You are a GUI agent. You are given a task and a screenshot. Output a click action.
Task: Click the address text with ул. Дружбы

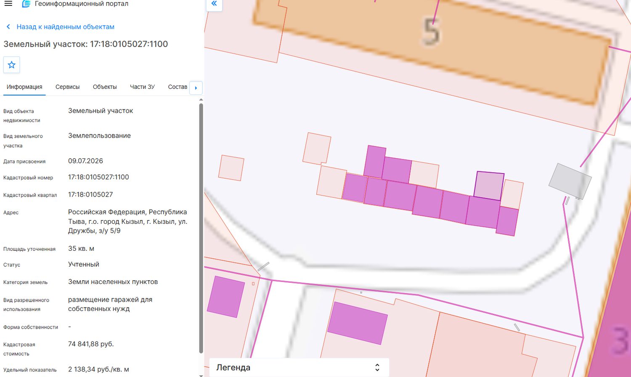pyautogui.click(x=128, y=221)
